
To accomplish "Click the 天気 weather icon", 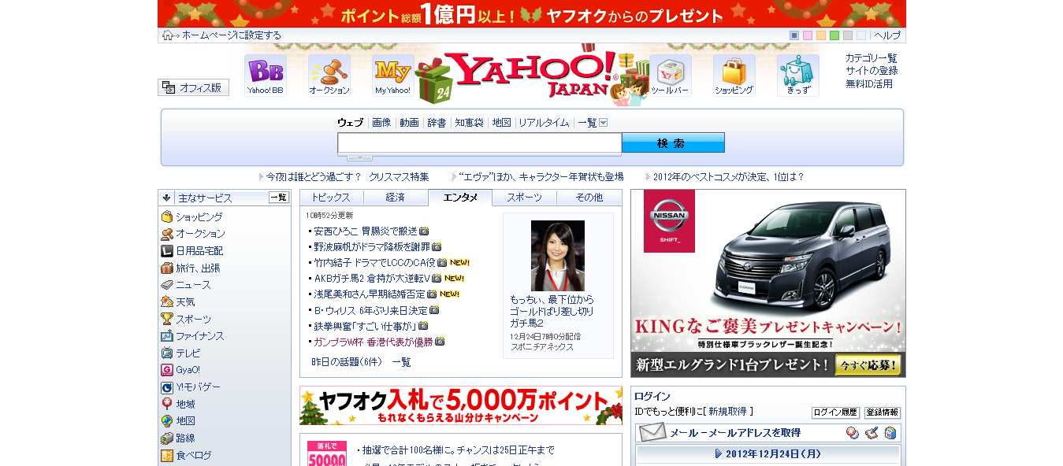I will [167, 301].
